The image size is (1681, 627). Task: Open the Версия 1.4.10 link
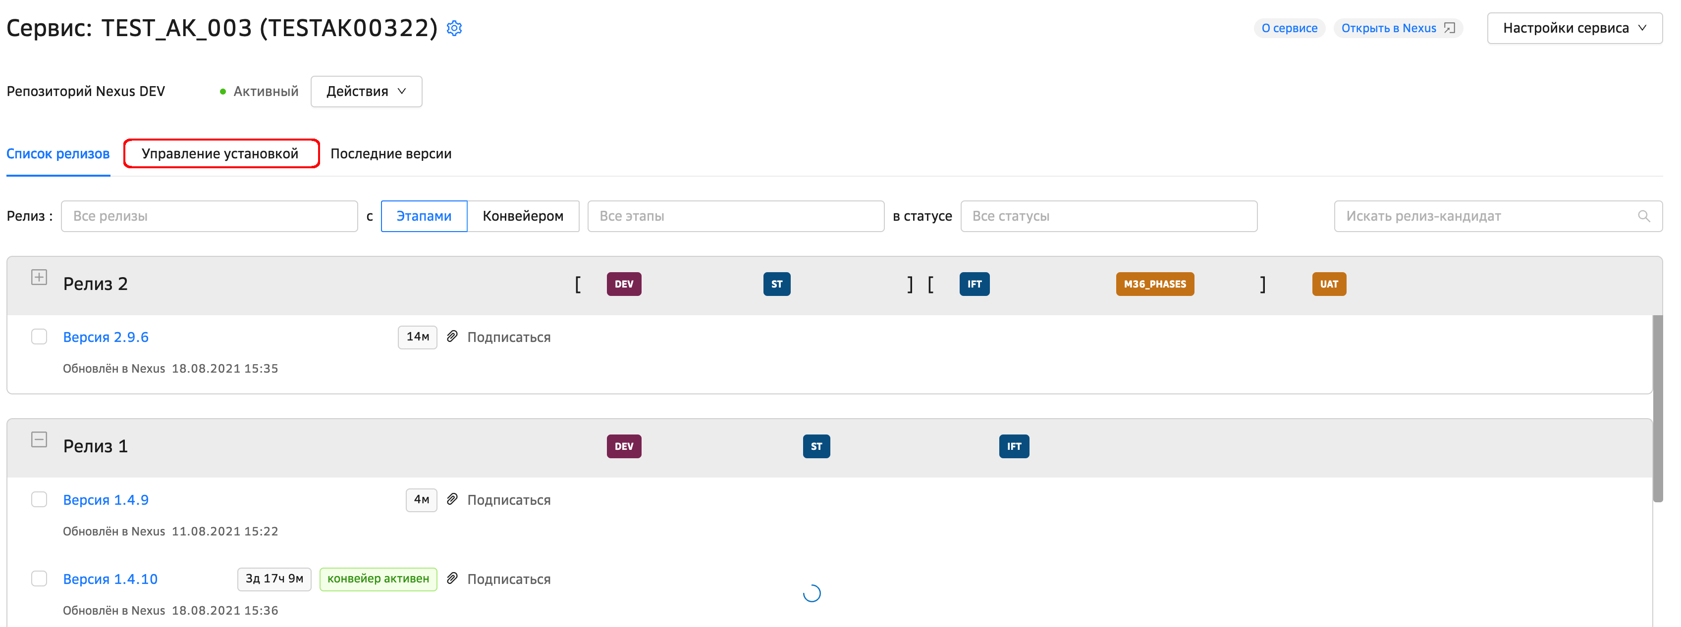click(110, 579)
